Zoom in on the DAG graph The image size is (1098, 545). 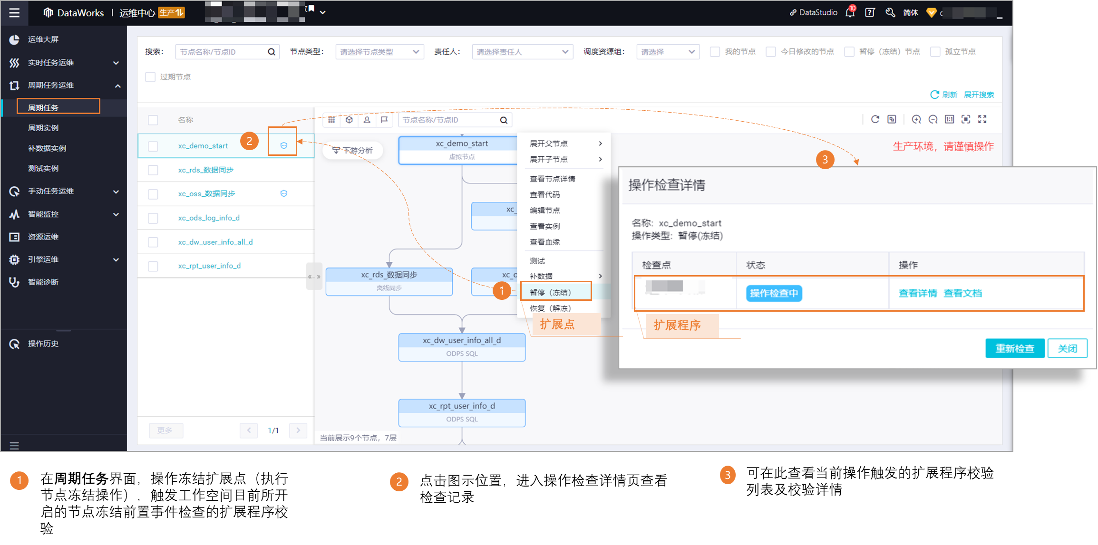coord(916,119)
